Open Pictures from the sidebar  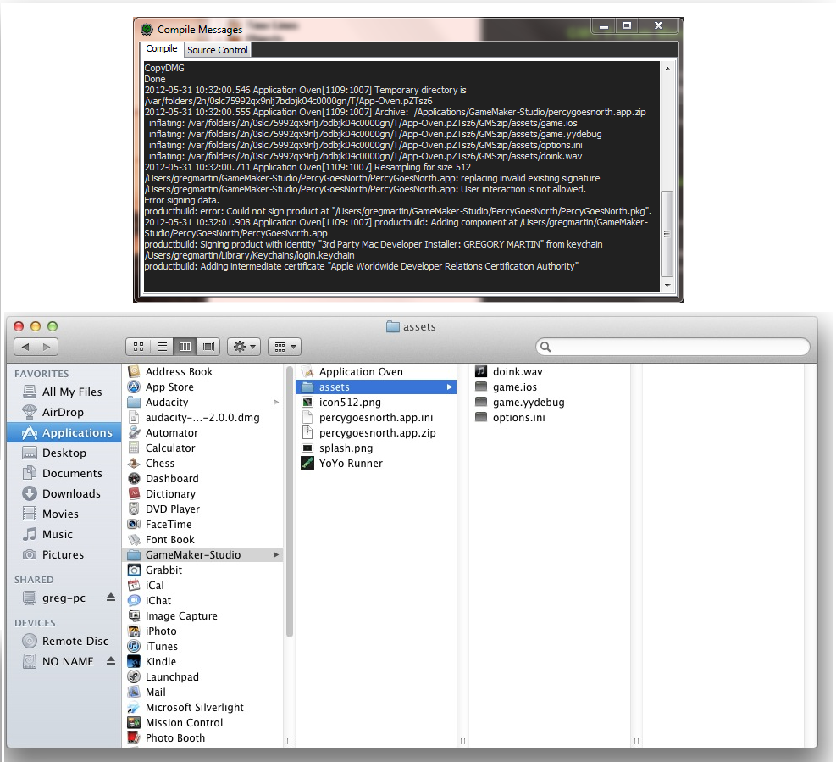point(64,554)
